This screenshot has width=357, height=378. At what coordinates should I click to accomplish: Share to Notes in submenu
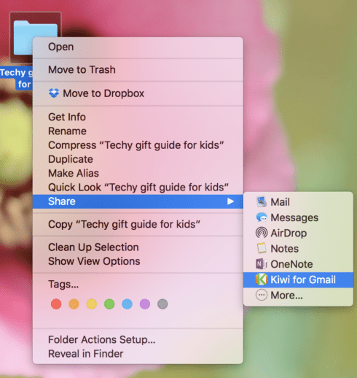[298, 249]
